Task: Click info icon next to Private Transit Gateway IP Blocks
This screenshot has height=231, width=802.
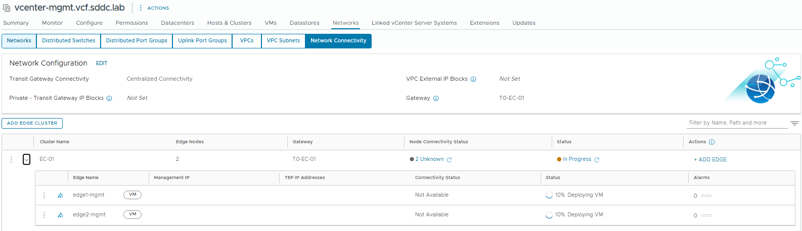Action: [x=109, y=98]
